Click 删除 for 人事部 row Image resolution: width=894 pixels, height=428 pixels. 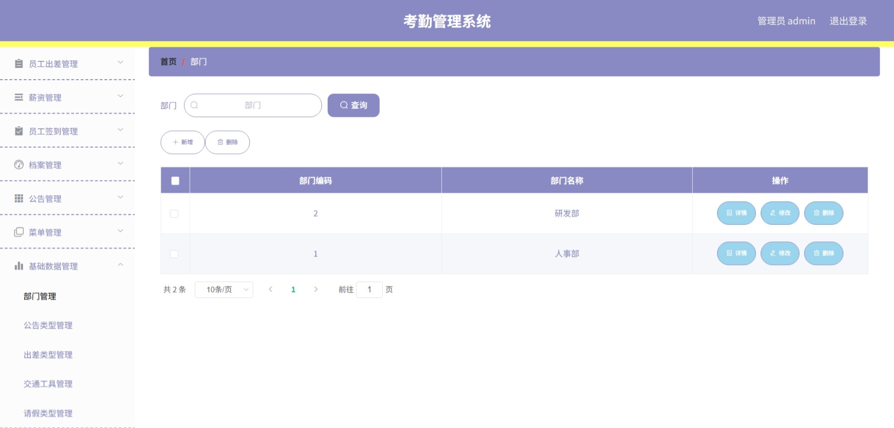(824, 253)
